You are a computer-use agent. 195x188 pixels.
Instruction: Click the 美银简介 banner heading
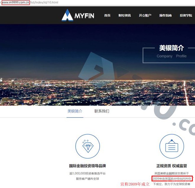pos(172,48)
